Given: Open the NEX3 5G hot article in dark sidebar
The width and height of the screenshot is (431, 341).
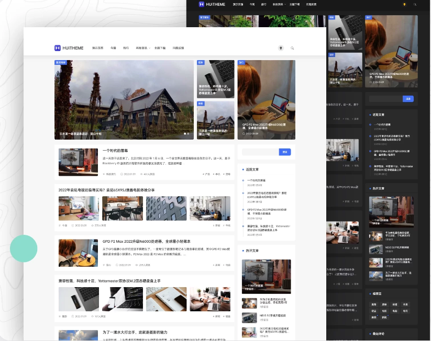Looking at the screenshot, I should click(397, 247).
